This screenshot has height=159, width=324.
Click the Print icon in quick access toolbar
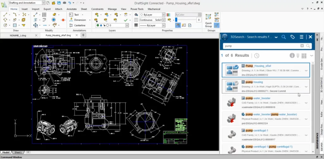point(64,3)
